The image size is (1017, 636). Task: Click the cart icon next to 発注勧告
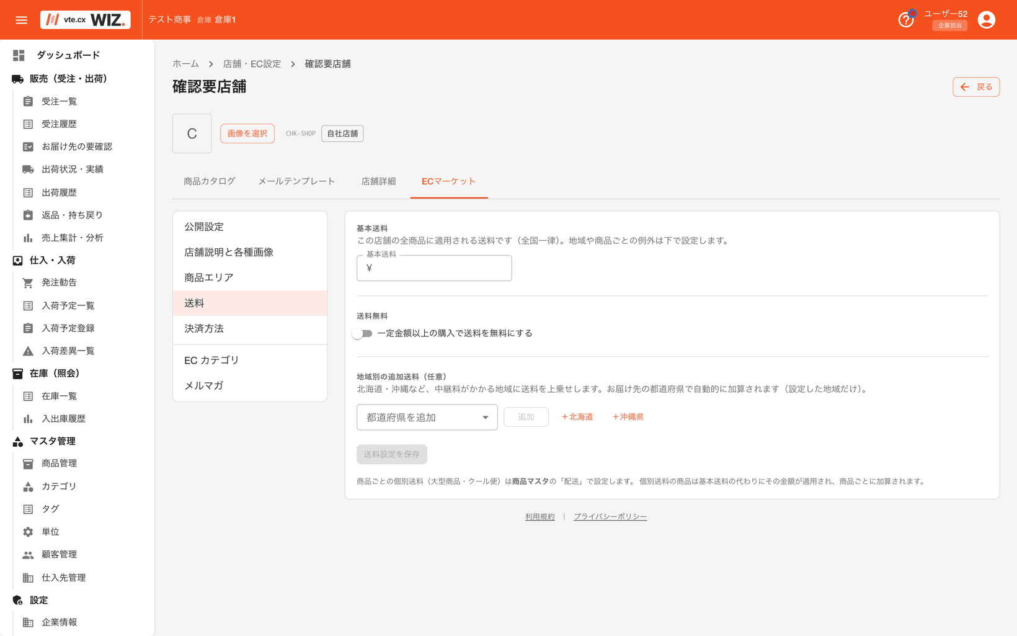click(x=28, y=282)
